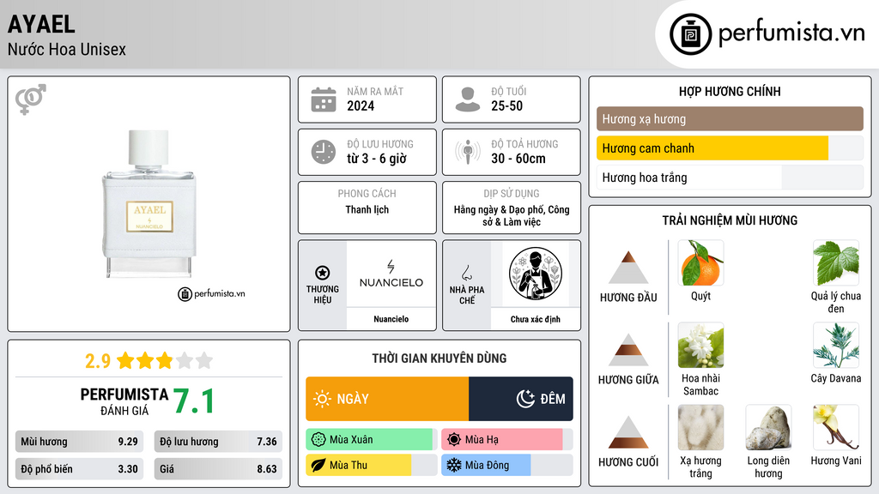Viewport: 879px width, 494px height.
Task: Click the fifth grey rating star
Action: (204, 360)
